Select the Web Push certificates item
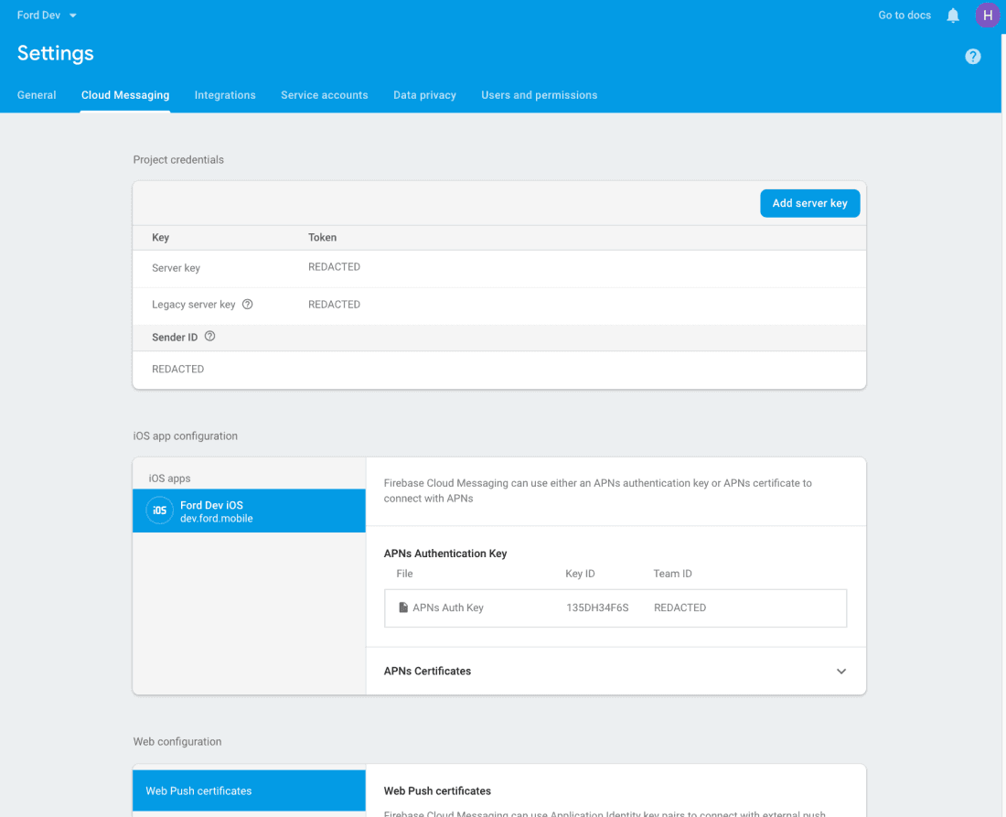This screenshot has width=1006, height=817. (249, 790)
